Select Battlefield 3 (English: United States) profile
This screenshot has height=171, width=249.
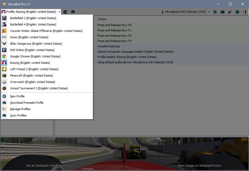47,18
